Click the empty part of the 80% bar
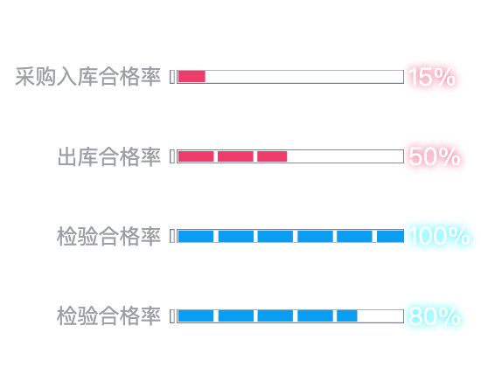Viewport: 481px width, 367px height. 380,315
